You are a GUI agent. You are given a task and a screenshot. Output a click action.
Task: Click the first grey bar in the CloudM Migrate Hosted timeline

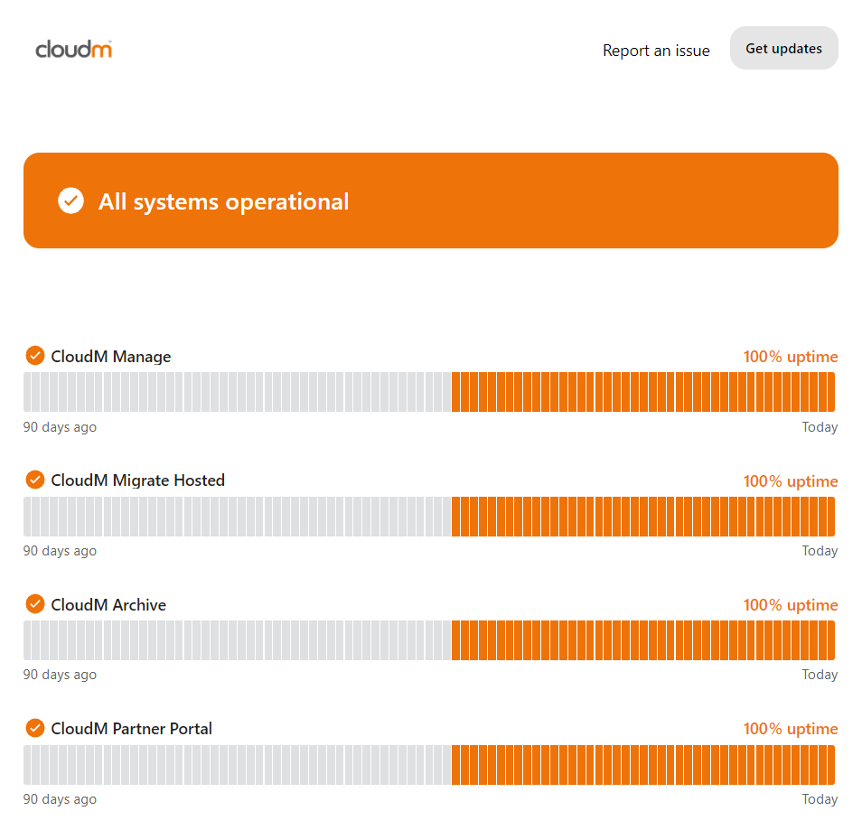(x=27, y=517)
